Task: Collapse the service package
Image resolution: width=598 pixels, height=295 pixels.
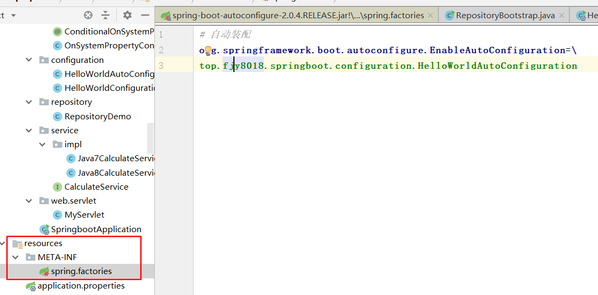Action: point(29,131)
